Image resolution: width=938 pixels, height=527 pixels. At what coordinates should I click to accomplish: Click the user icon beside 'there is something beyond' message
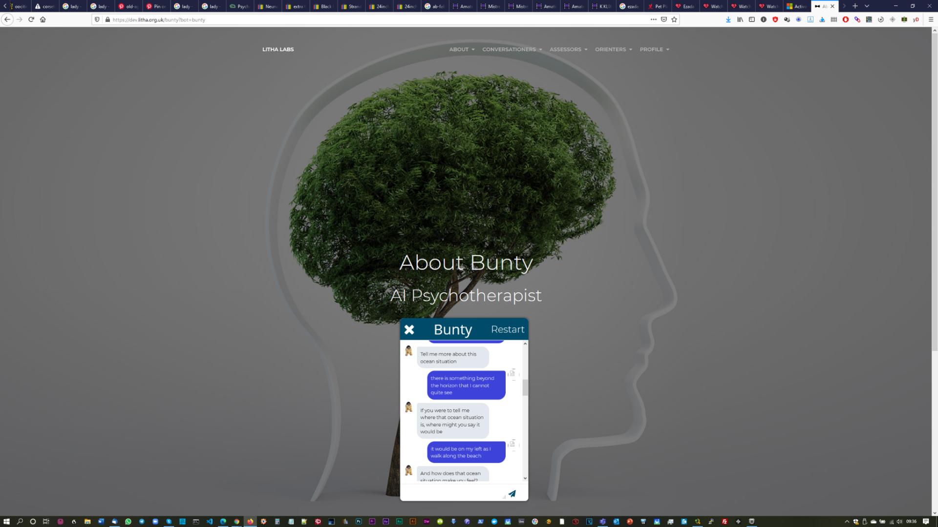(512, 374)
